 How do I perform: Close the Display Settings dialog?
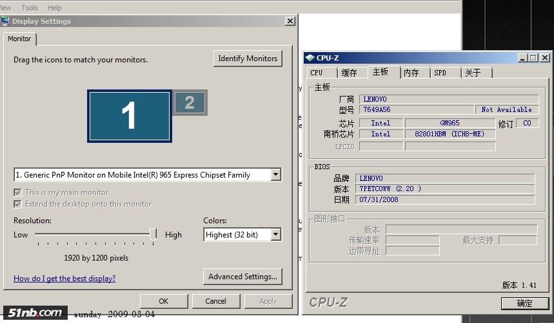click(290, 21)
